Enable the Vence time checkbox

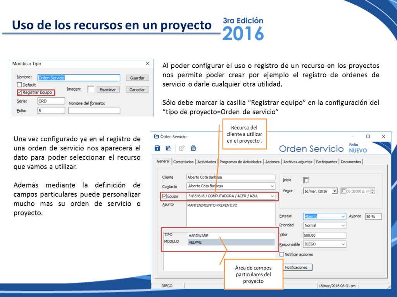pos(343,191)
